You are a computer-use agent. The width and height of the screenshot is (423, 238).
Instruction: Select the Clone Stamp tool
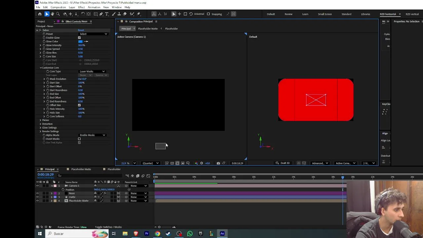click(119, 14)
